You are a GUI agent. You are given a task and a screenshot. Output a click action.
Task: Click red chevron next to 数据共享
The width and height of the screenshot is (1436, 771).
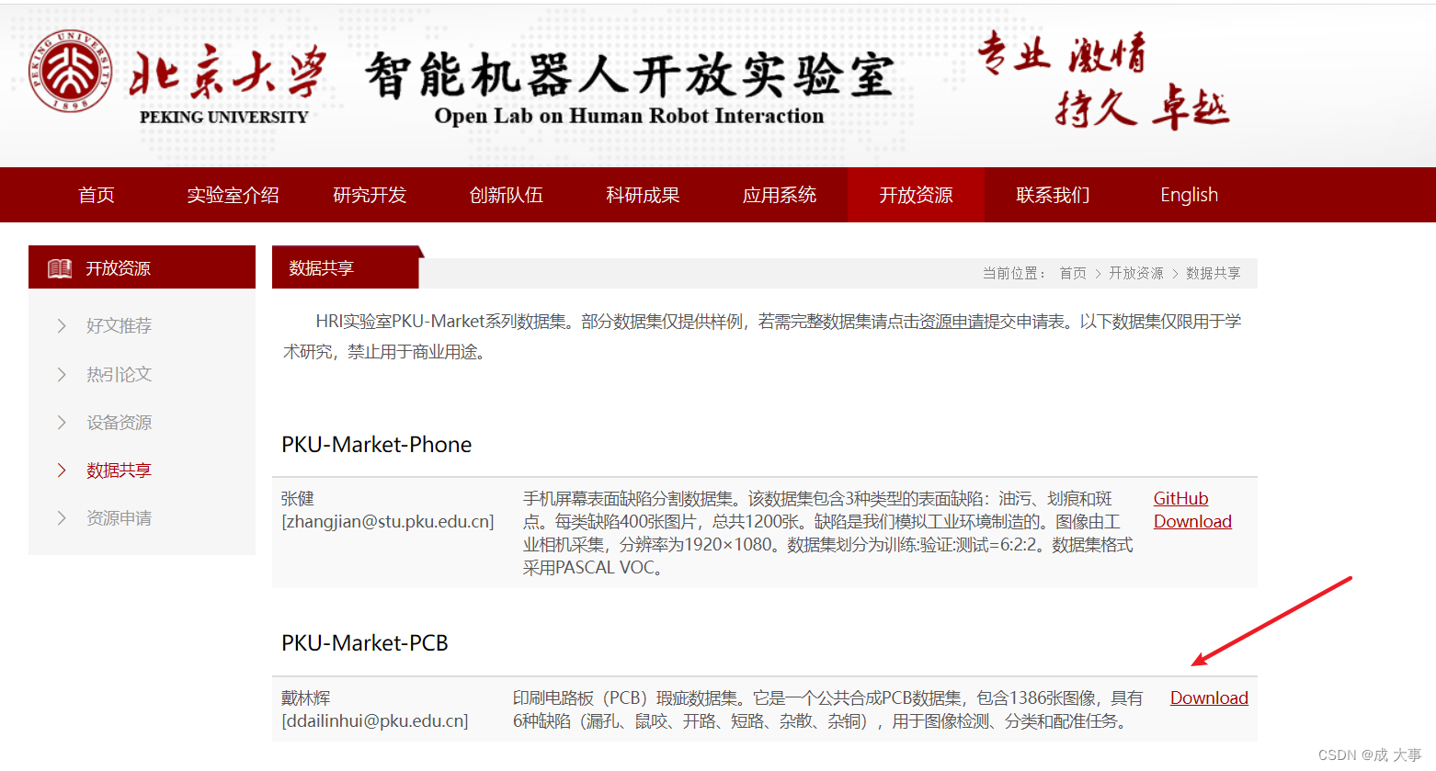click(62, 470)
